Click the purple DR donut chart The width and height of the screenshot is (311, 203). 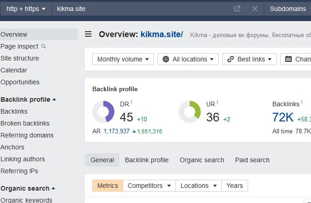point(103,112)
